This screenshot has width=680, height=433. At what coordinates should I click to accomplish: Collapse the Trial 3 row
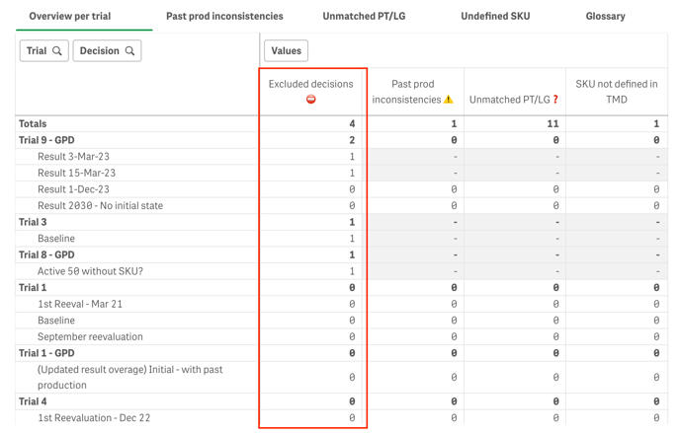pos(33,222)
